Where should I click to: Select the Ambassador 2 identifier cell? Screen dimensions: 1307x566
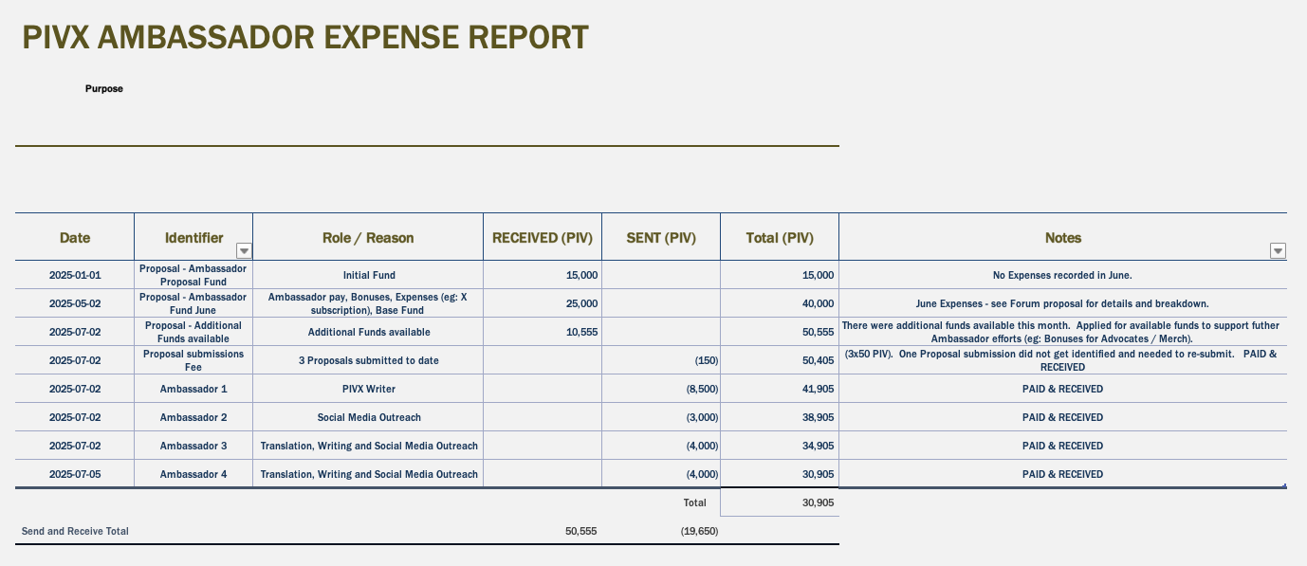[x=193, y=417]
